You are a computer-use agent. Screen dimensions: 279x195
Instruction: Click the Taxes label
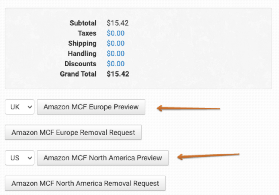(87, 33)
